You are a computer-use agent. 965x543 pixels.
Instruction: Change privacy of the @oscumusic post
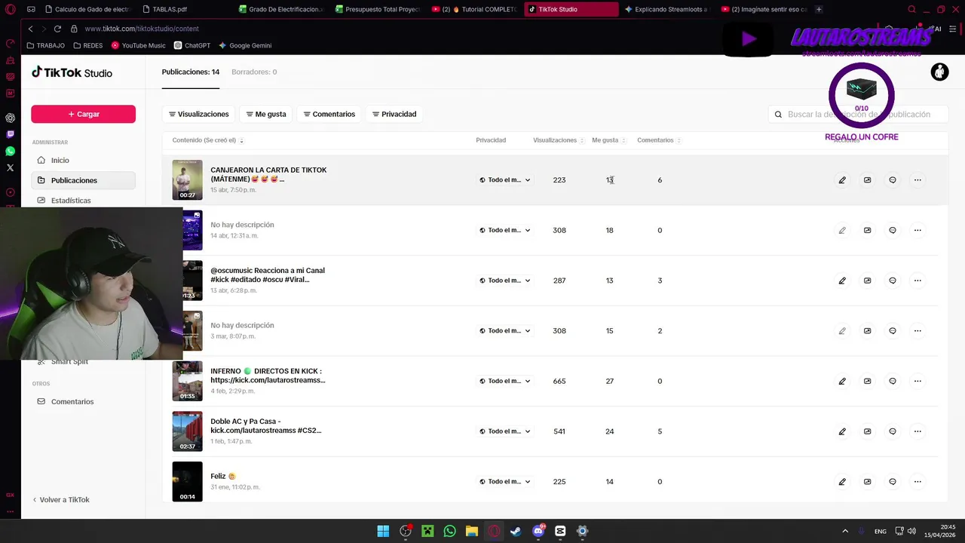tap(505, 281)
